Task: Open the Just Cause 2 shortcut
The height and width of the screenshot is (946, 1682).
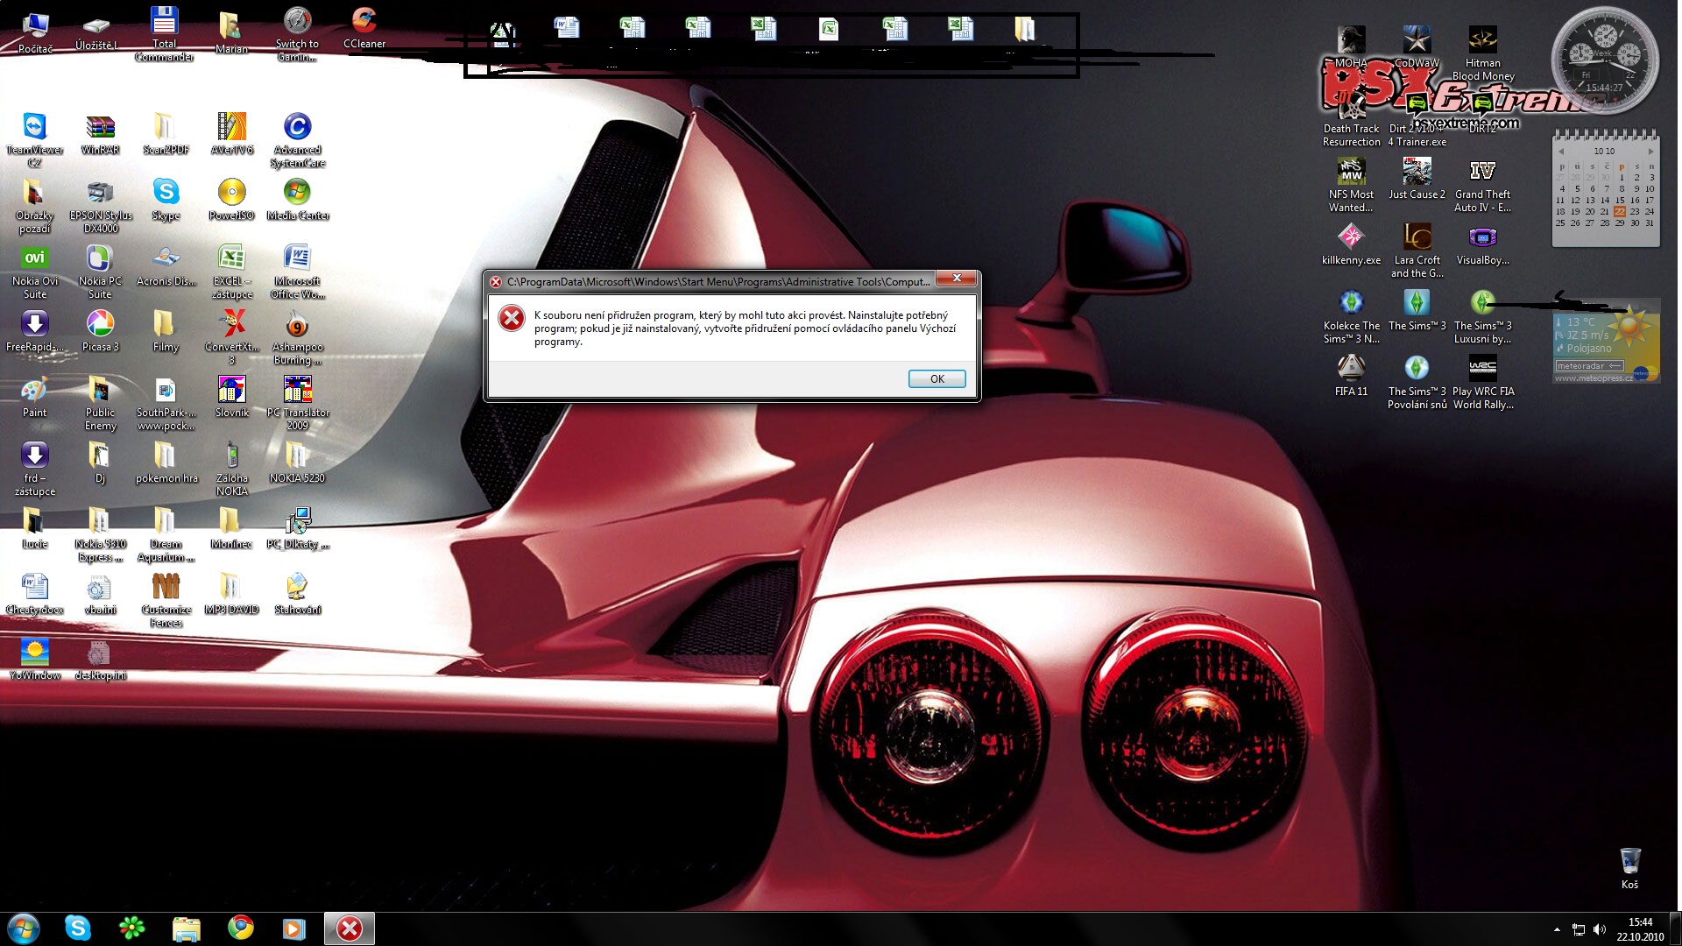Action: [x=1417, y=172]
